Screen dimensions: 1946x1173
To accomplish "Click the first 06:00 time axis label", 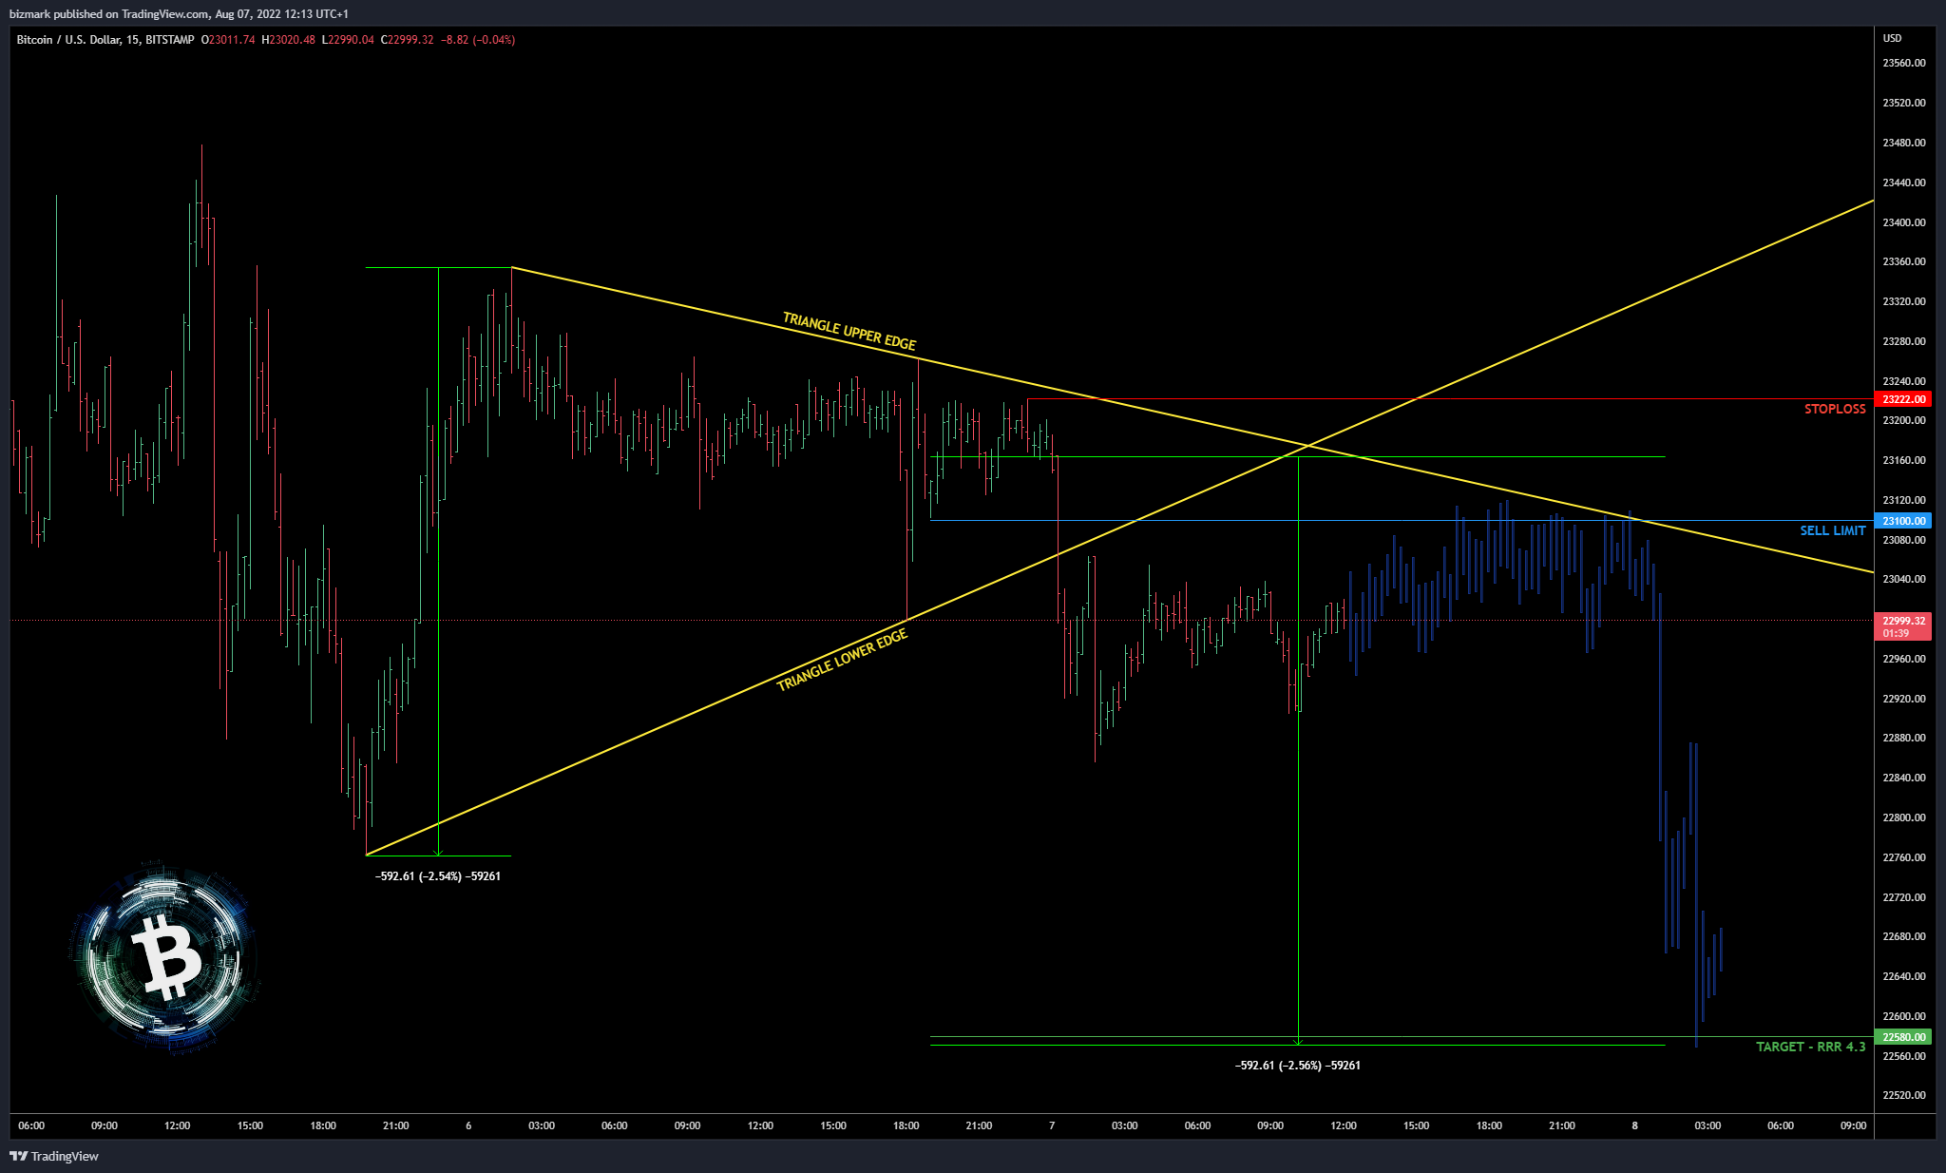I will point(31,1125).
